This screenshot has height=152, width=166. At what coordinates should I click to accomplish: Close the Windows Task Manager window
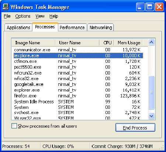click(x=159, y=7)
